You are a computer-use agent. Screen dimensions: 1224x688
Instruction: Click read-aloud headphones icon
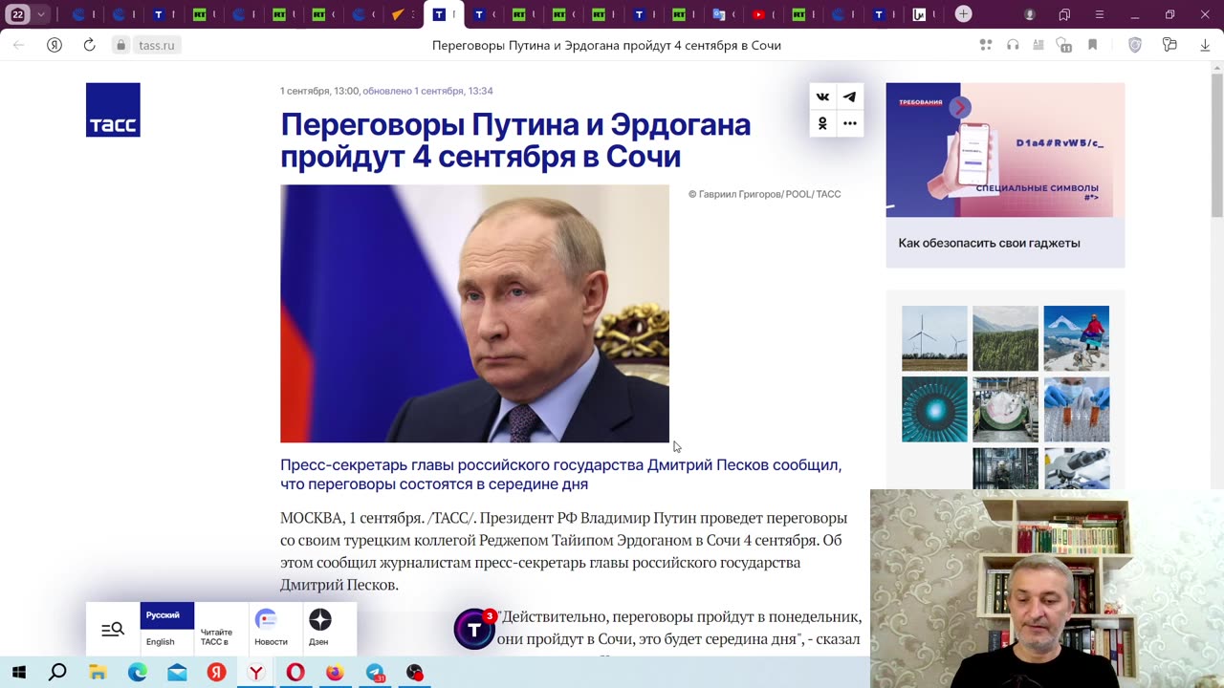[1013, 45]
